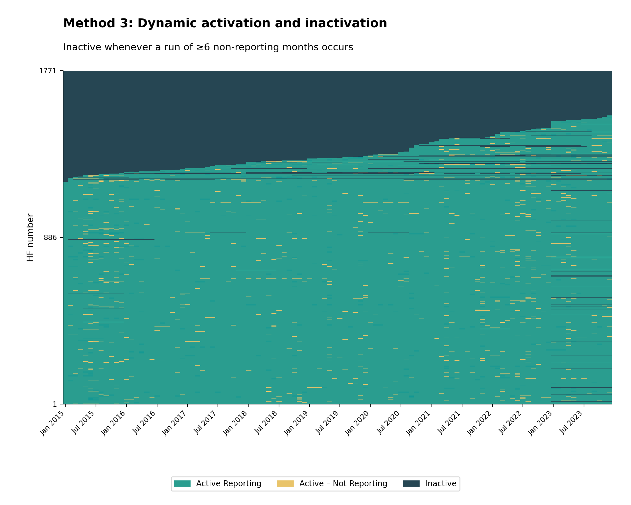Click the 'Jul 2023' x-axis label
Screen dimensions: 631x505
tap(572, 422)
